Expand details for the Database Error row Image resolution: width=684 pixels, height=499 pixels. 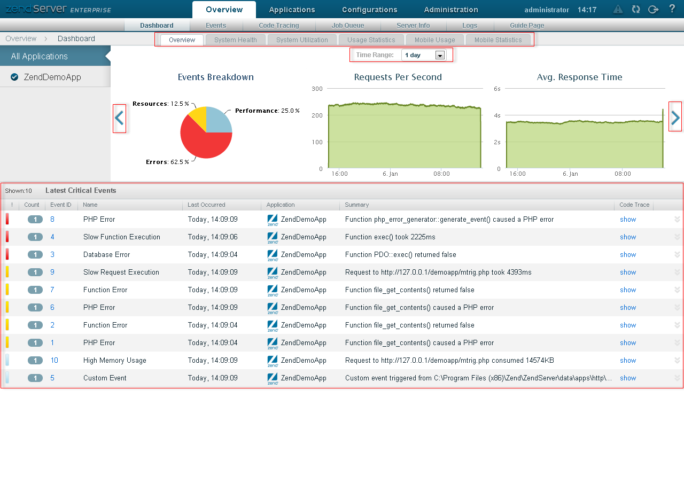pos(677,255)
